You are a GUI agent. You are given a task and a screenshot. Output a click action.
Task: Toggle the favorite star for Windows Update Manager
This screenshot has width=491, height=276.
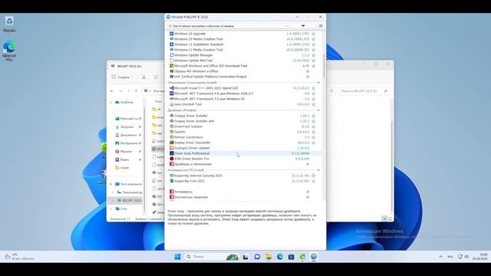(314, 55)
